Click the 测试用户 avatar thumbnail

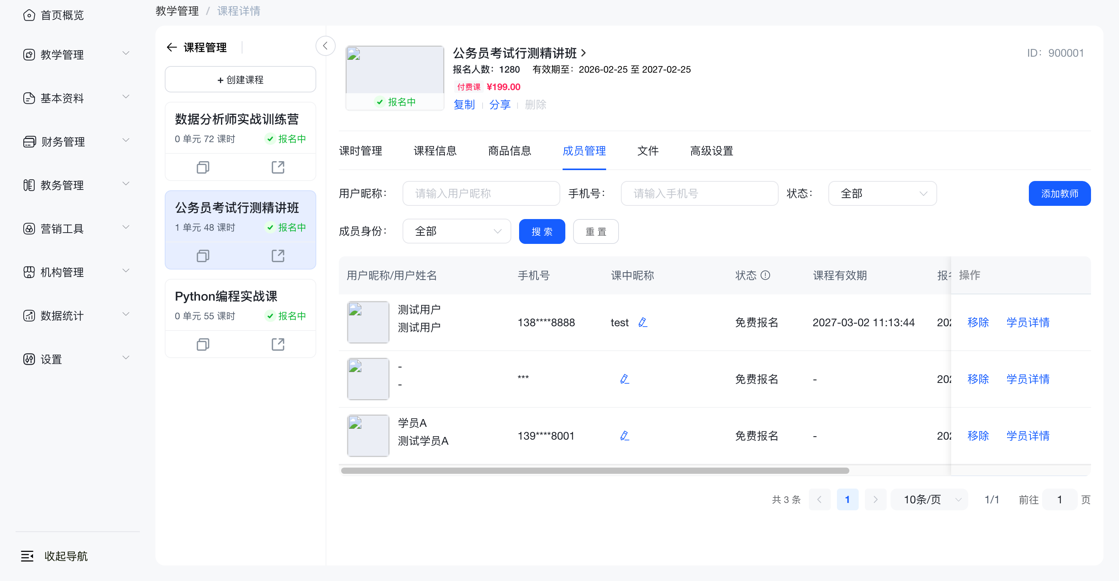pyautogui.click(x=368, y=323)
